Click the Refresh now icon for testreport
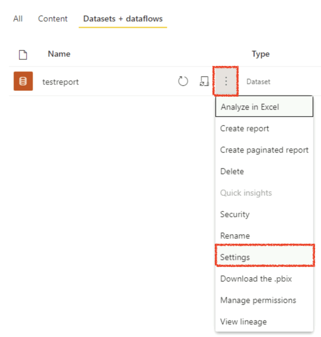Screen dimensions: 321x337 click(x=183, y=81)
